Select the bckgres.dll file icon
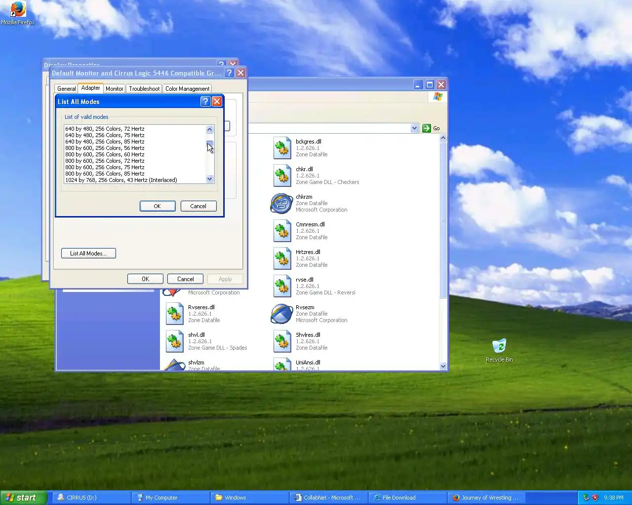Viewport: 632px width, 505px height. (282, 148)
